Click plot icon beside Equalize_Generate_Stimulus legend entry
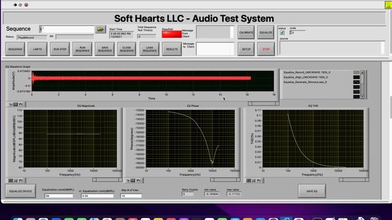Image resolution: width=392 pixels, height=220 pixels. pyautogui.click(x=356, y=82)
